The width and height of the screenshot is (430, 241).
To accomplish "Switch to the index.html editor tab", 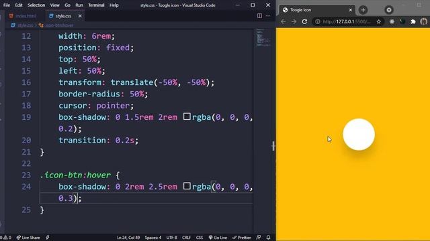I will [x=22, y=16].
